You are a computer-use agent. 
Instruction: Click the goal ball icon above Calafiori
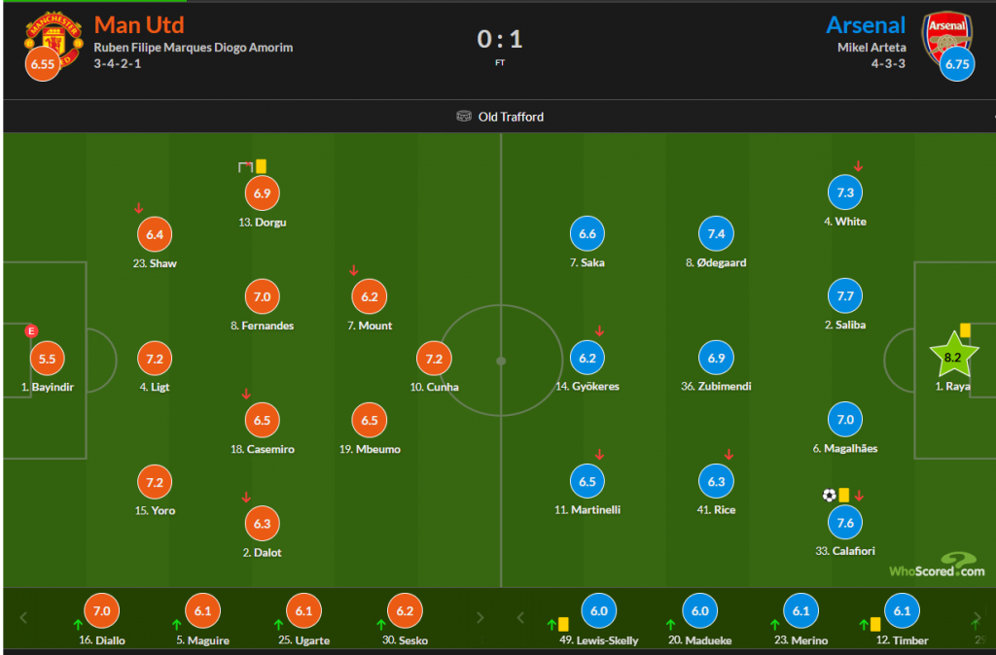[x=829, y=495]
